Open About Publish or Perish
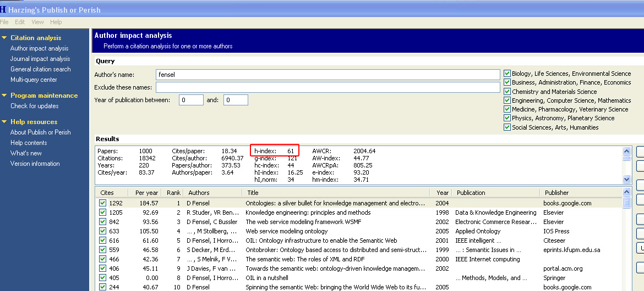The width and height of the screenshot is (644, 291). pos(41,132)
